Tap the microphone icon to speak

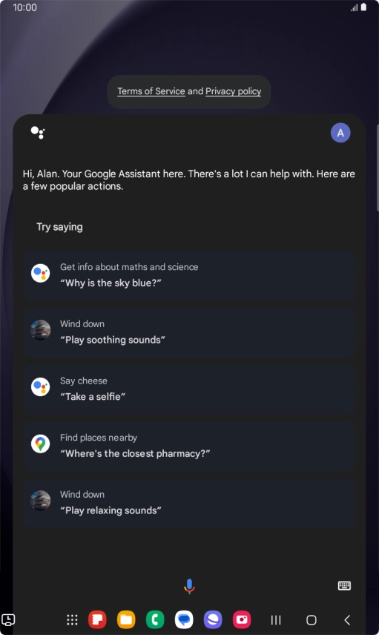coord(189,586)
